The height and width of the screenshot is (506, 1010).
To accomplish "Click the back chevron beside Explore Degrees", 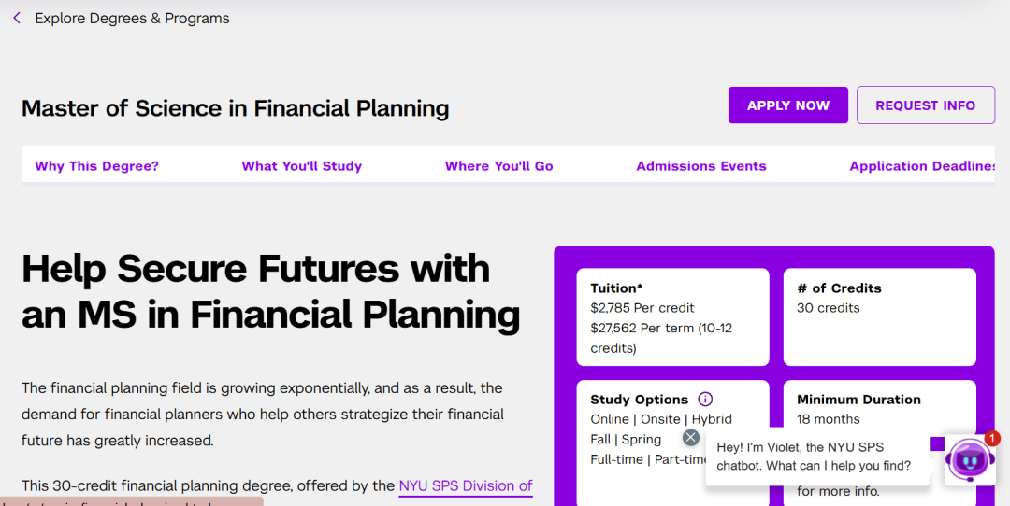I will tap(17, 18).
